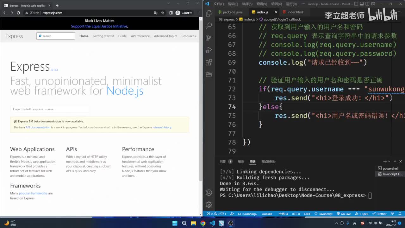Expand the new terminal dropdown arrow
Viewport: 405px width, 228px height.
tap(389, 161)
